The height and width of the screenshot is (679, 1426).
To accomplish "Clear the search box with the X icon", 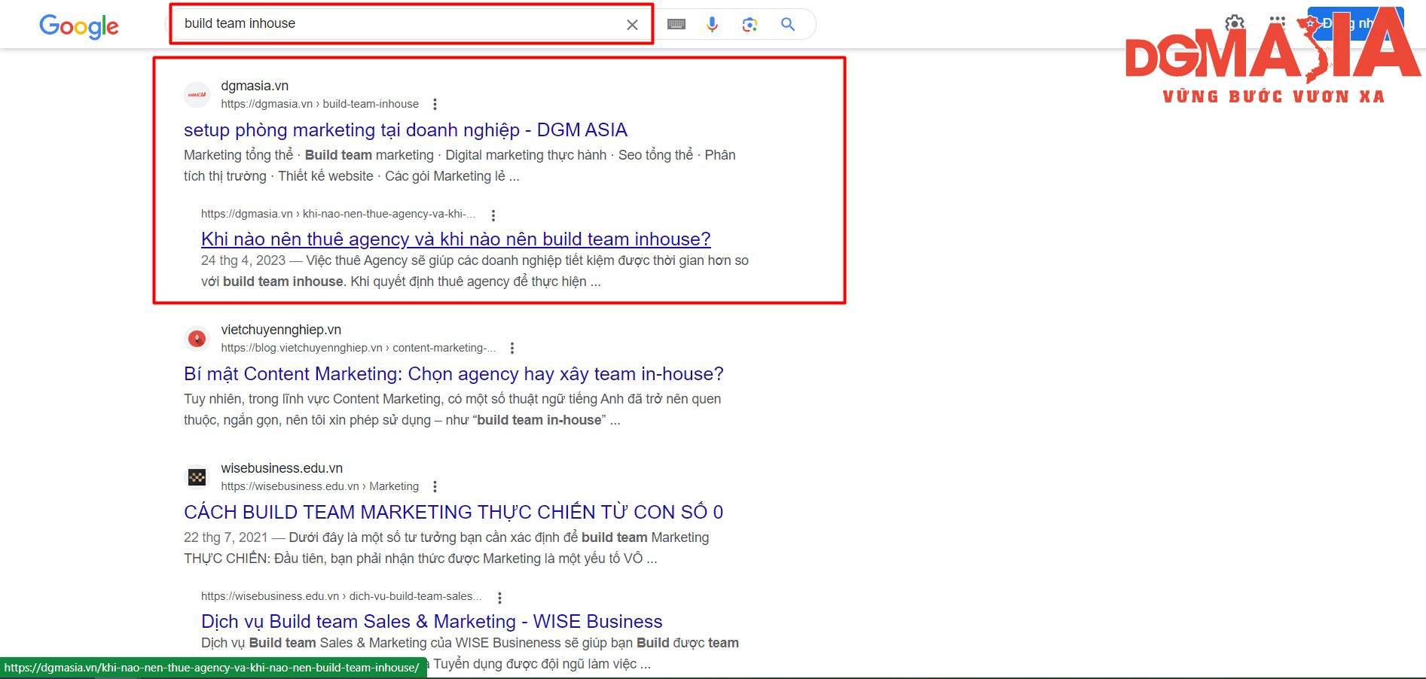I will (x=632, y=25).
